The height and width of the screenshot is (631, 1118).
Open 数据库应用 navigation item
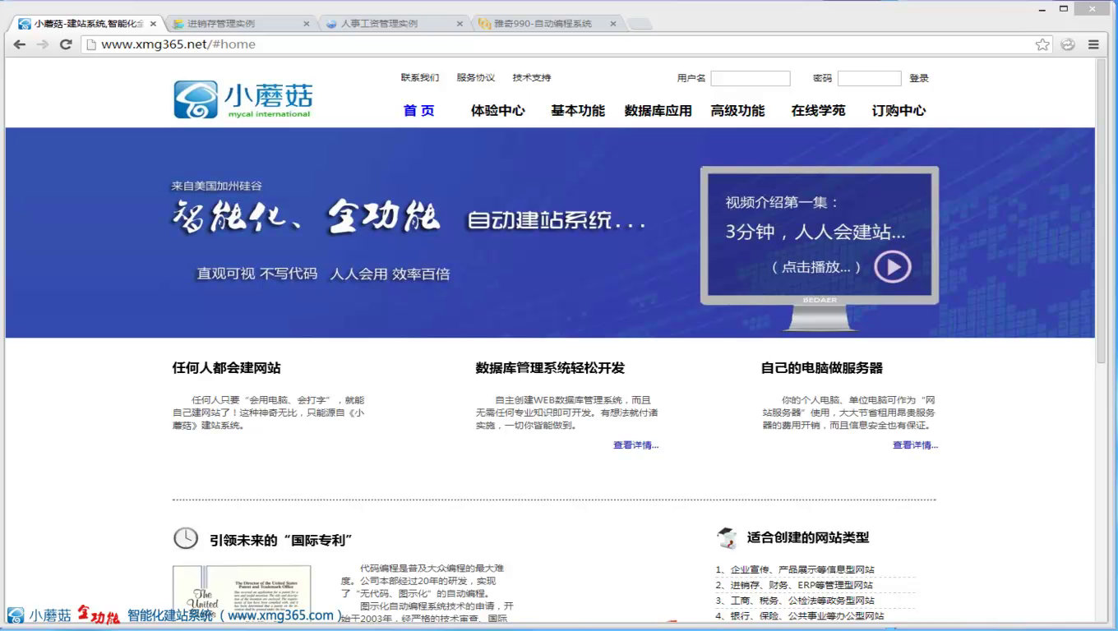coord(658,111)
